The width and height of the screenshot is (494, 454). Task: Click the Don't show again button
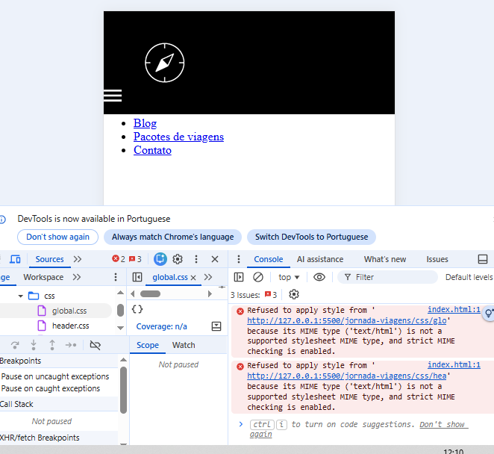pos(57,237)
